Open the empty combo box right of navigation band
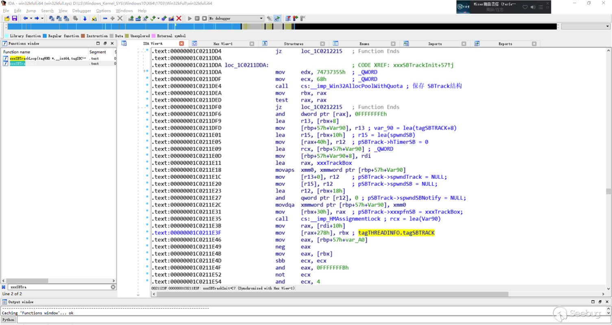This screenshot has height=325, width=612. [x=585, y=26]
